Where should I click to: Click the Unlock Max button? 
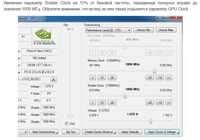click(x=166, y=30)
